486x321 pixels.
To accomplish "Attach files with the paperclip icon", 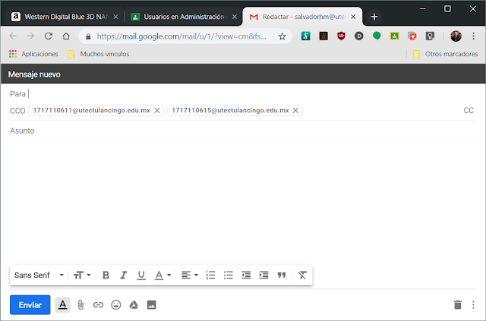I will pyautogui.click(x=80, y=305).
